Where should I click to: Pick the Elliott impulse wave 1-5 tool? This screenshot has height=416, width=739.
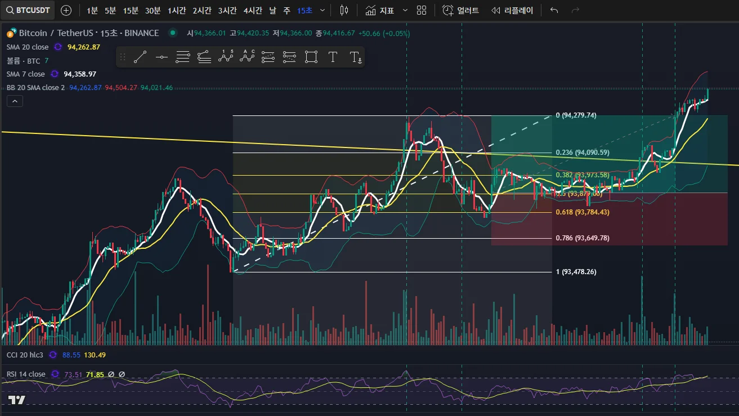(226, 57)
